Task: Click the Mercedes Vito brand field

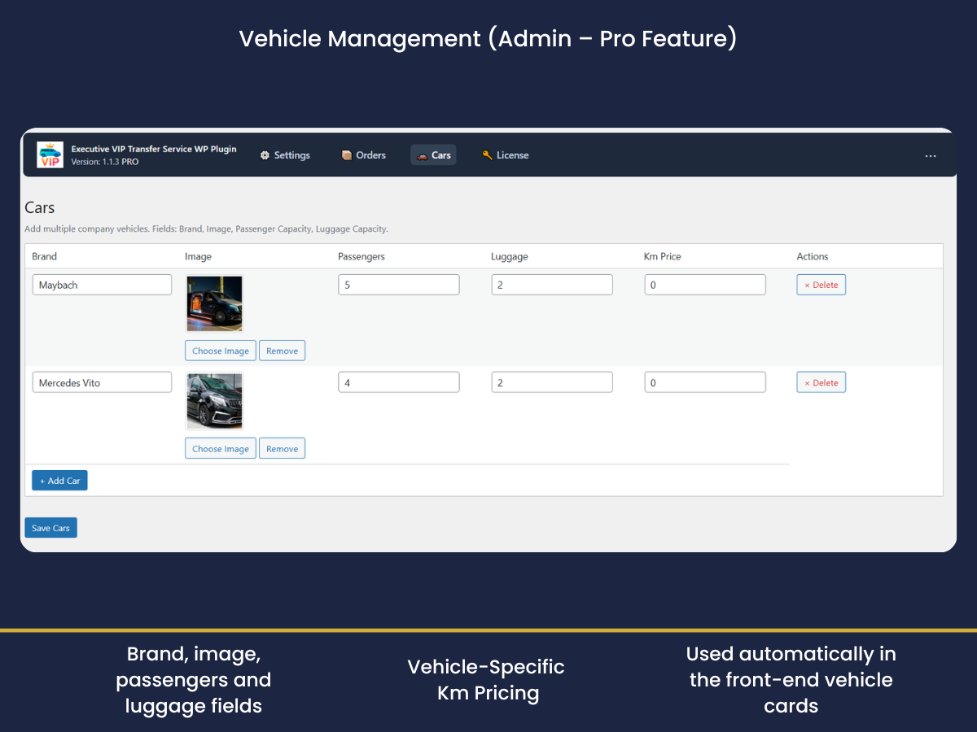Action: coord(102,382)
